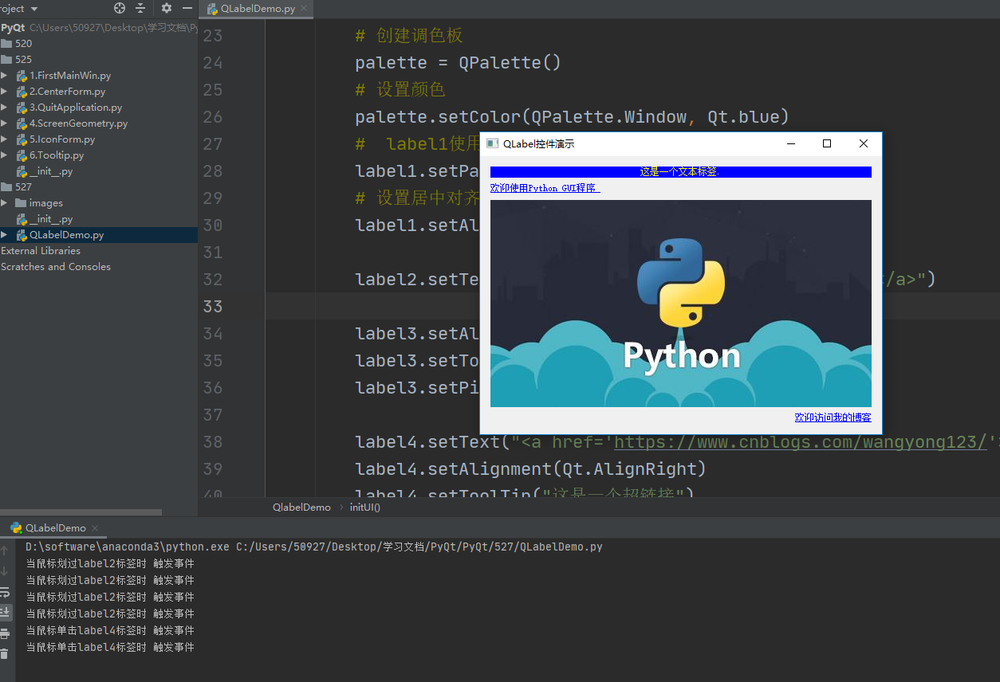Click 'label4.setAlignment(Qt.AlignRight)' code line
This screenshot has height=682, width=1000.
tap(531, 469)
